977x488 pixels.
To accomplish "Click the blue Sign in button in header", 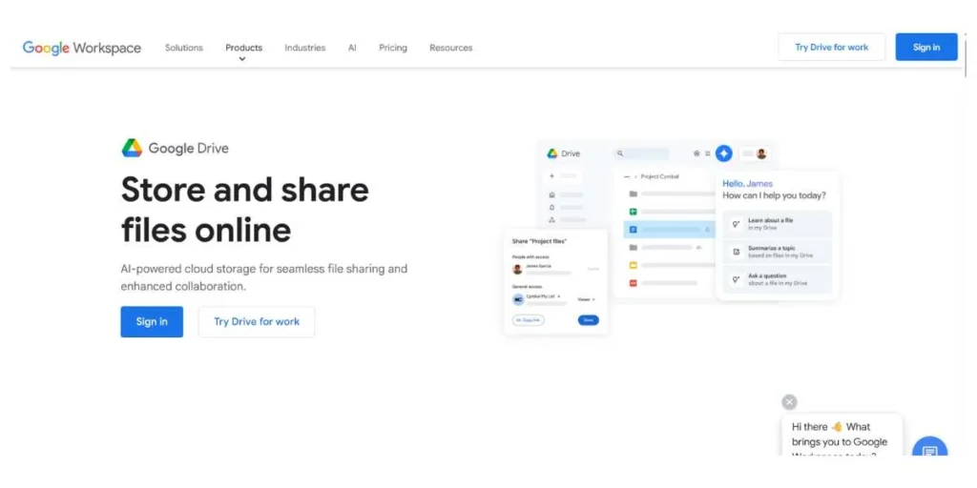I will point(926,48).
